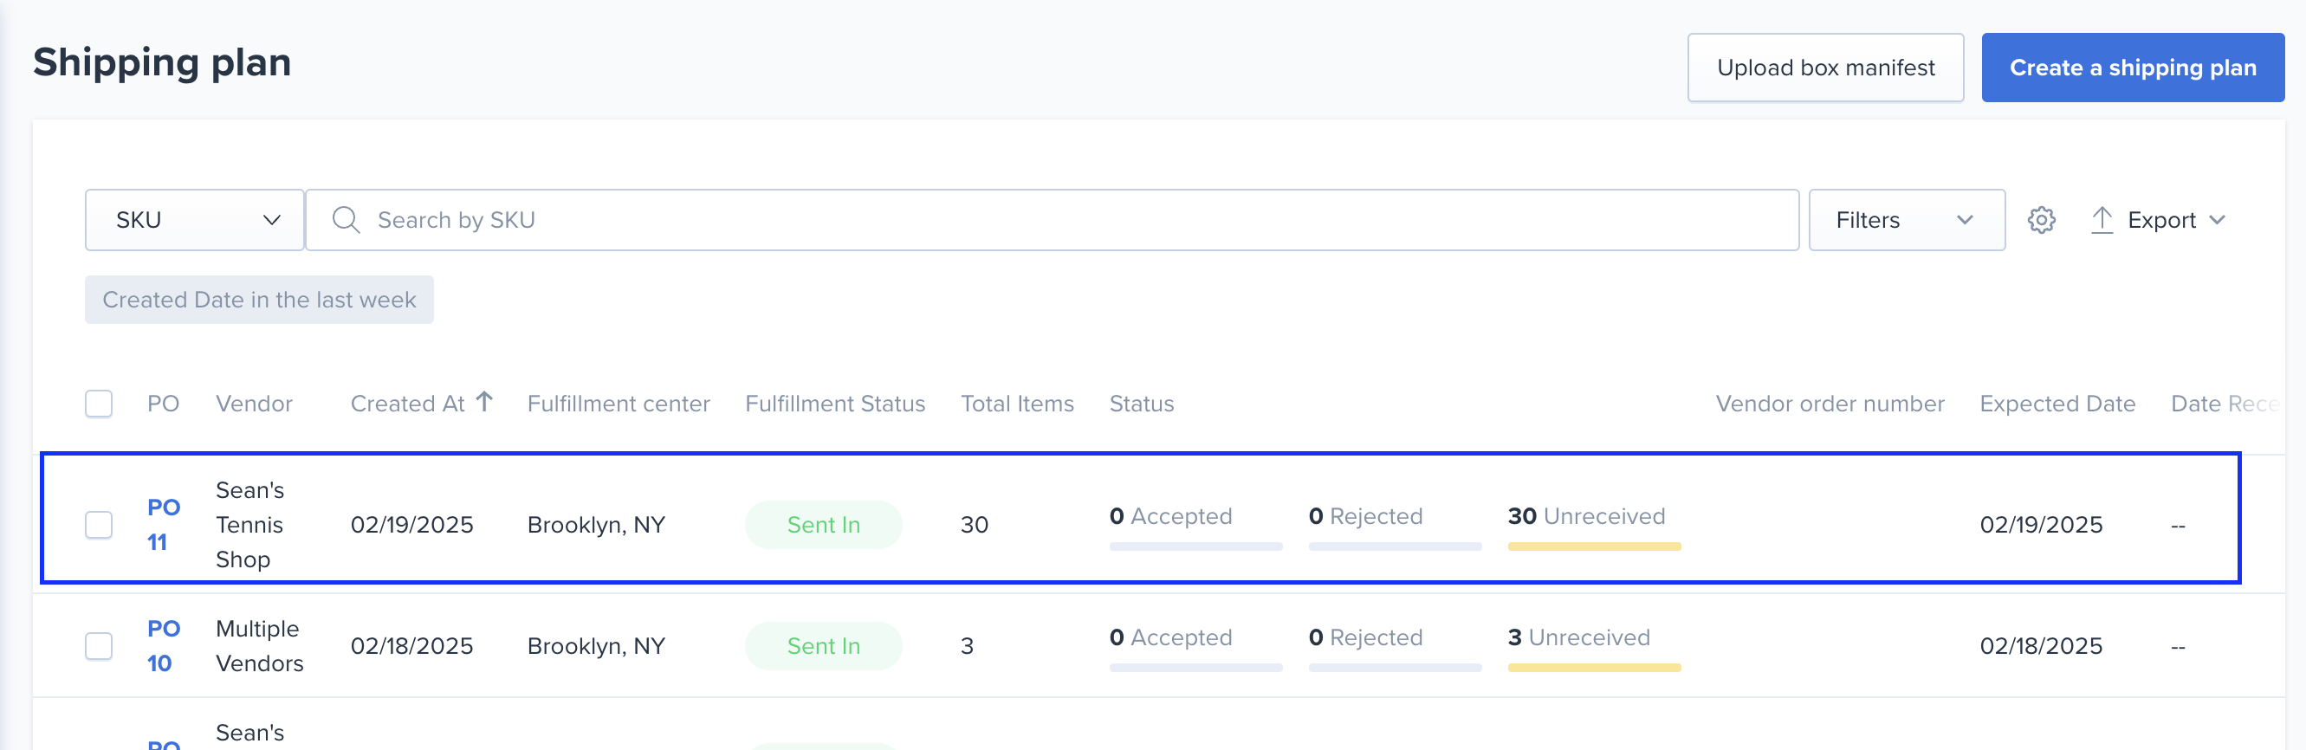
Task: Click Upload box manifest button
Action: [1825, 68]
